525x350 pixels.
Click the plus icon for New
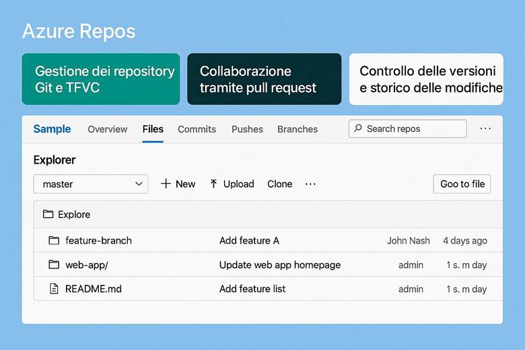166,184
